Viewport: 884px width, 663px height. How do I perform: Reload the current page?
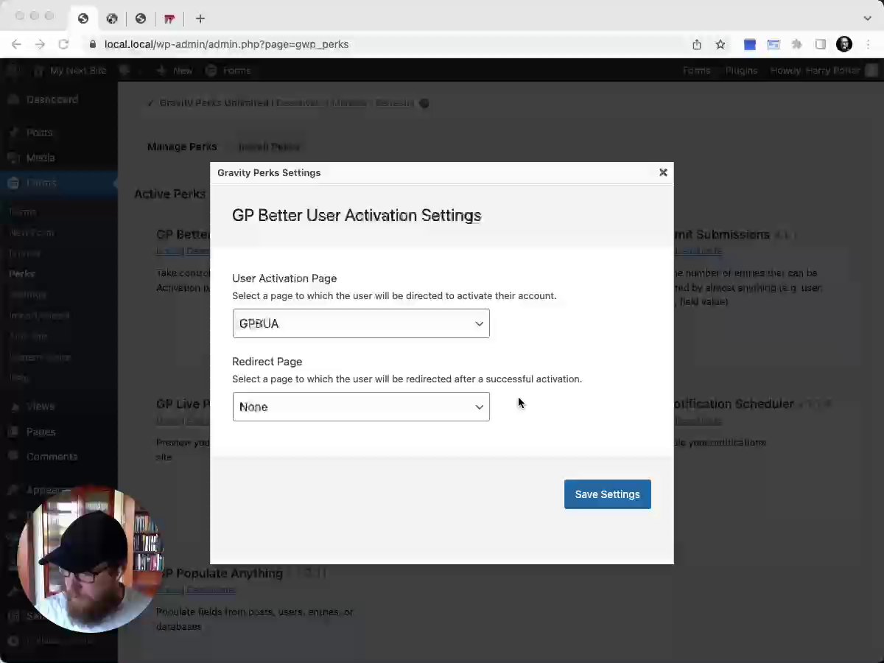[63, 44]
